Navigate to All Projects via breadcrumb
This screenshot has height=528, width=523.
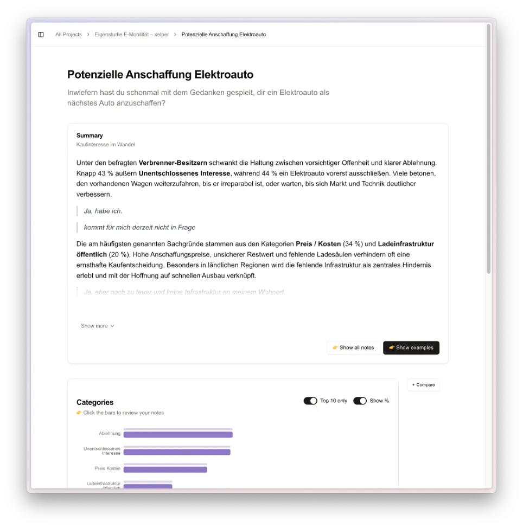tap(68, 34)
